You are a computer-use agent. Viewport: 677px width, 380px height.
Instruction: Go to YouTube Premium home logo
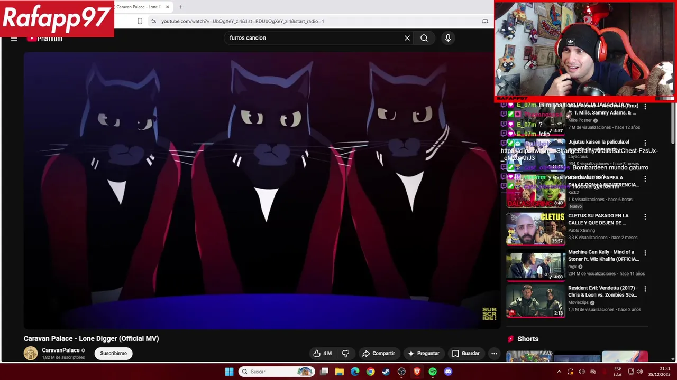tap(45, 39)
